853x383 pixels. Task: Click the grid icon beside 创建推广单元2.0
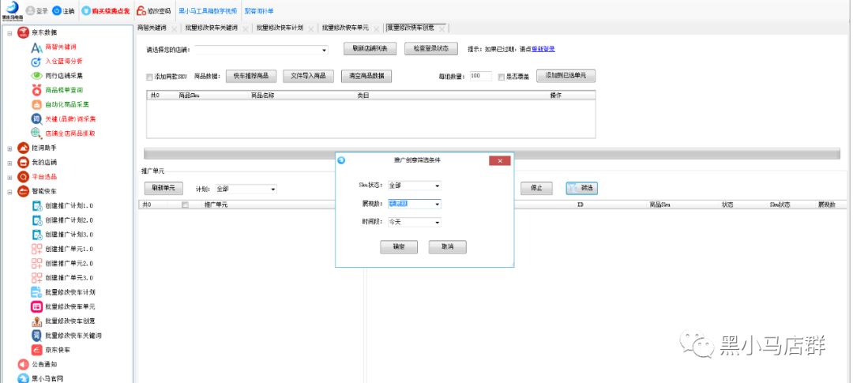pyautogui.click(x=36, y=263)
